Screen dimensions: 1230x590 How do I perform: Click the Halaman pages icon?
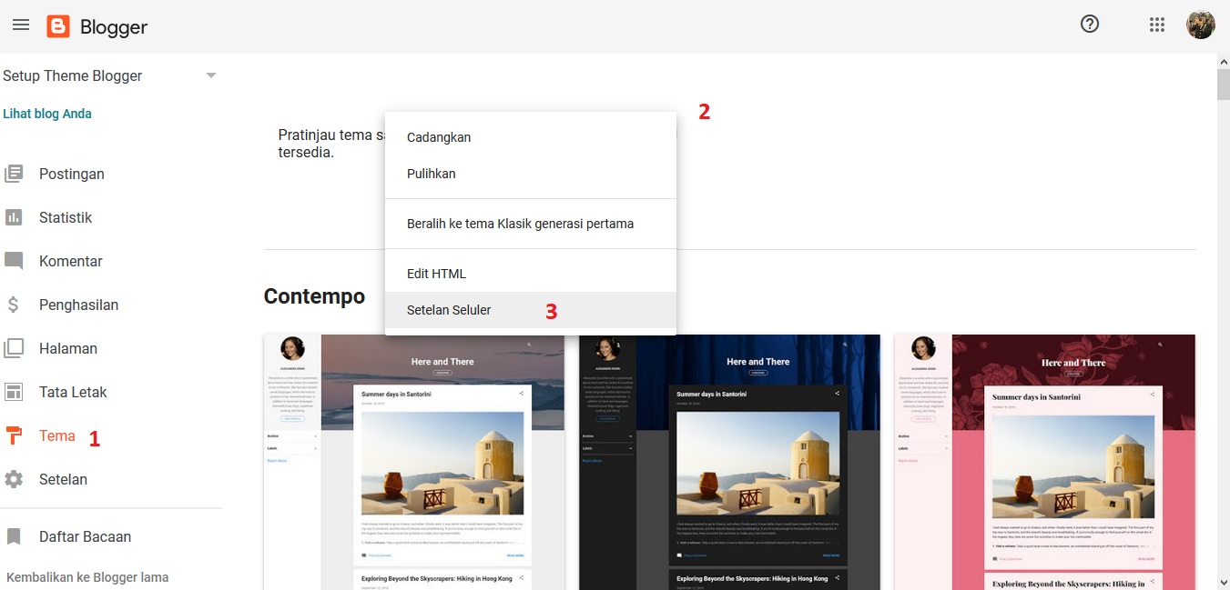14,348
